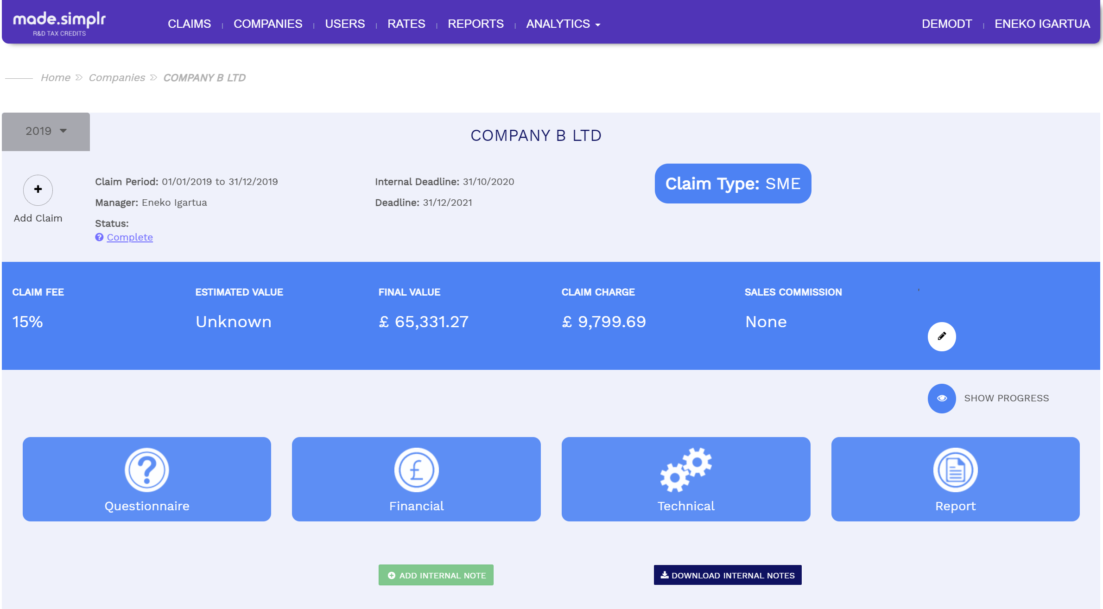Click the Add Internal Note button

435,575
